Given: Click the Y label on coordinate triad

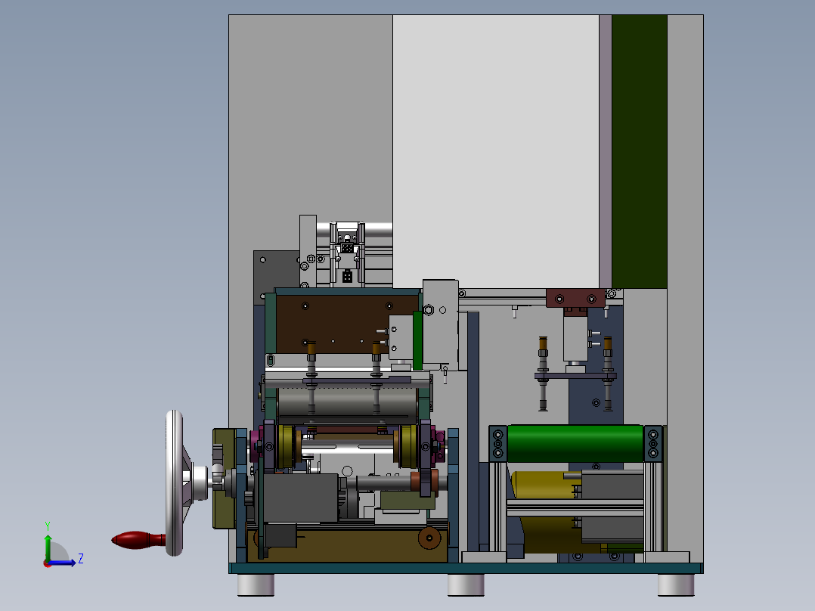Looking at the screenshot, I should [48, 526].
